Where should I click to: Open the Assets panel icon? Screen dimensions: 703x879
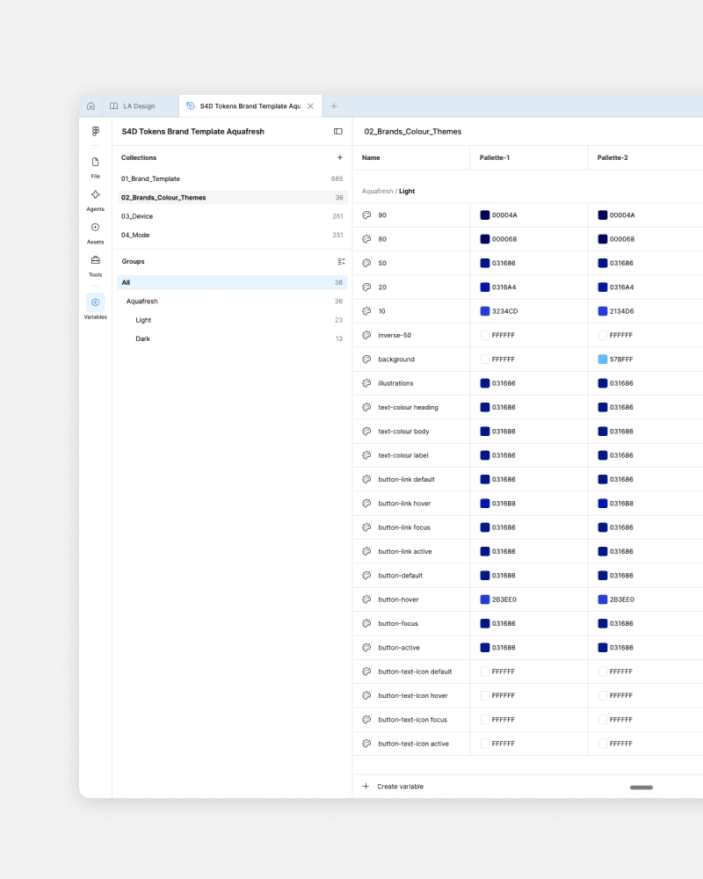click(x=95, y=233)
